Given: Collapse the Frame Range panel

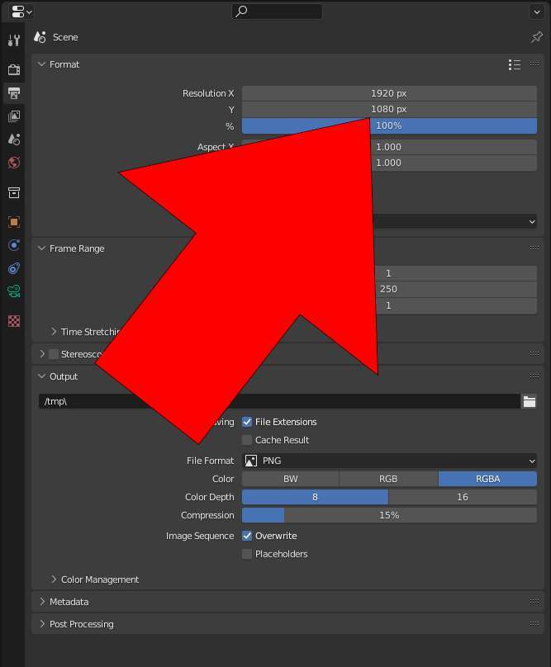Looking at the screenshot, I should tap(41, 248).
